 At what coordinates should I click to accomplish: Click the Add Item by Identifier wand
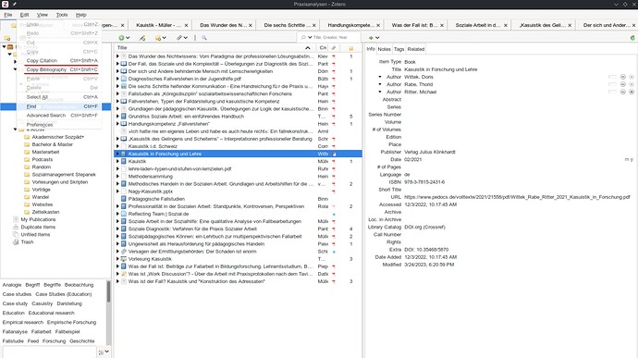[x=142, y=38]
